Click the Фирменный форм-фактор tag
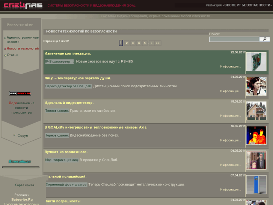Image resolution: width=273 pixels, height=205 pixels. 66,185
